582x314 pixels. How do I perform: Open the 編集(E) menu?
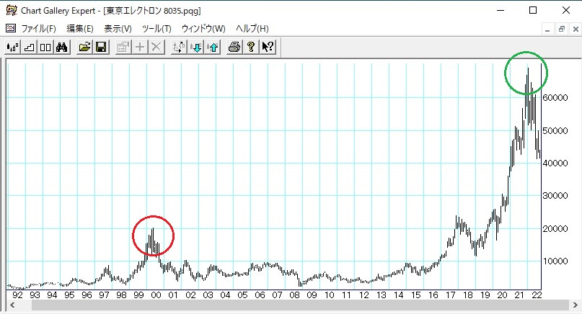(x=79, y=29)
